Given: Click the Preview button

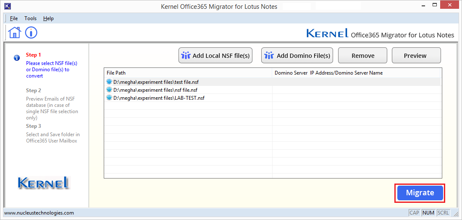Looking at the screenshot, I should (x=416, y=55).
